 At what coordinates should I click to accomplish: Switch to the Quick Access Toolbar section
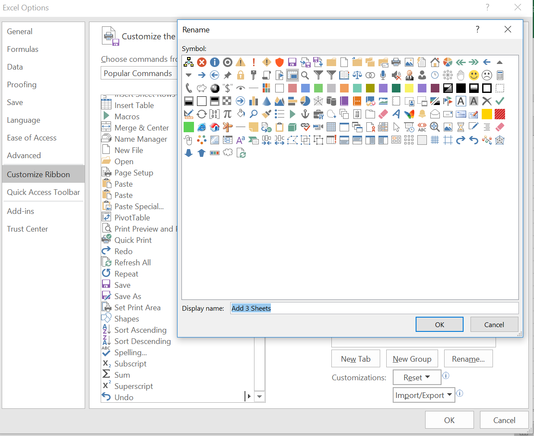pyautogui.click(x=43, y=193)
